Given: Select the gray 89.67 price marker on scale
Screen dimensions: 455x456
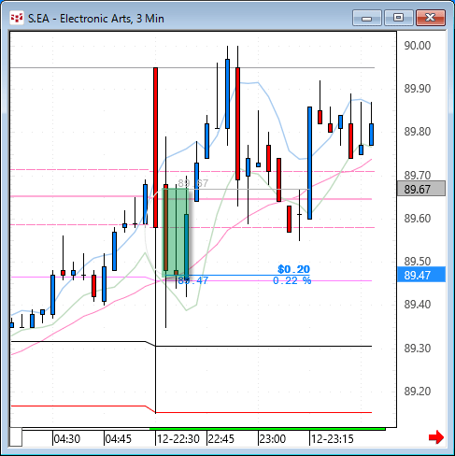Looking at the screenshot, I should (x=421, y=189).
